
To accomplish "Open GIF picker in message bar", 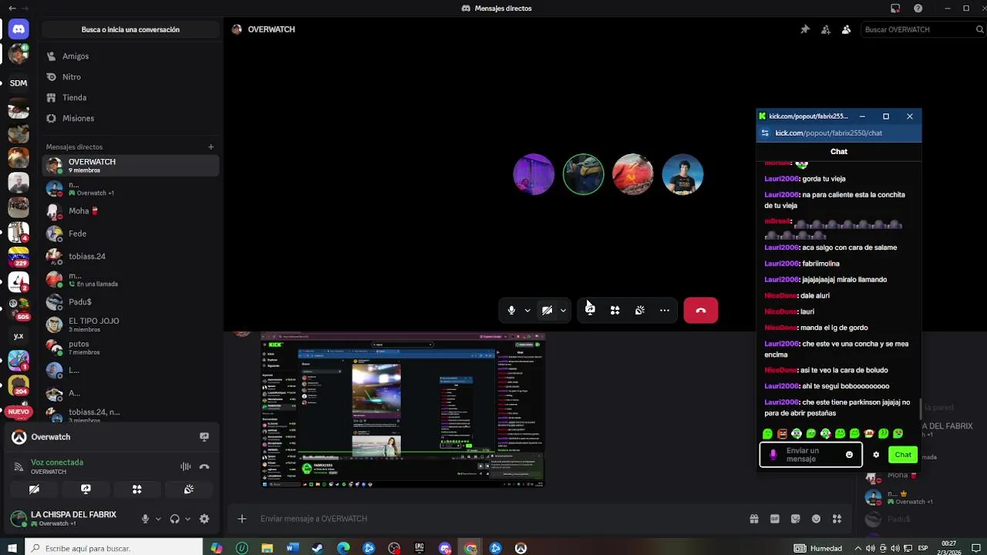I will 775,519.
